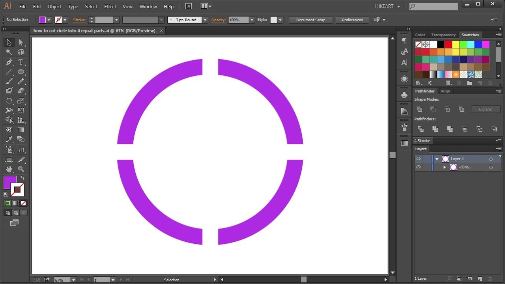Image resolution: width=505 pixels, height=284 pixels.
Task: Select the Pencil tool
Action: pyautogui.click(x=21, y=81)
